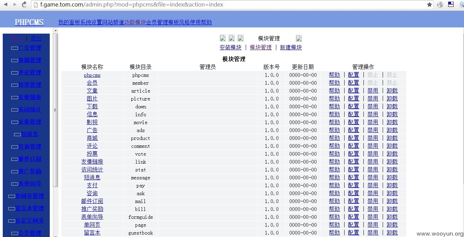Click 卸载 in the 信息 module row
464x237 pixels.
point(392,114)
